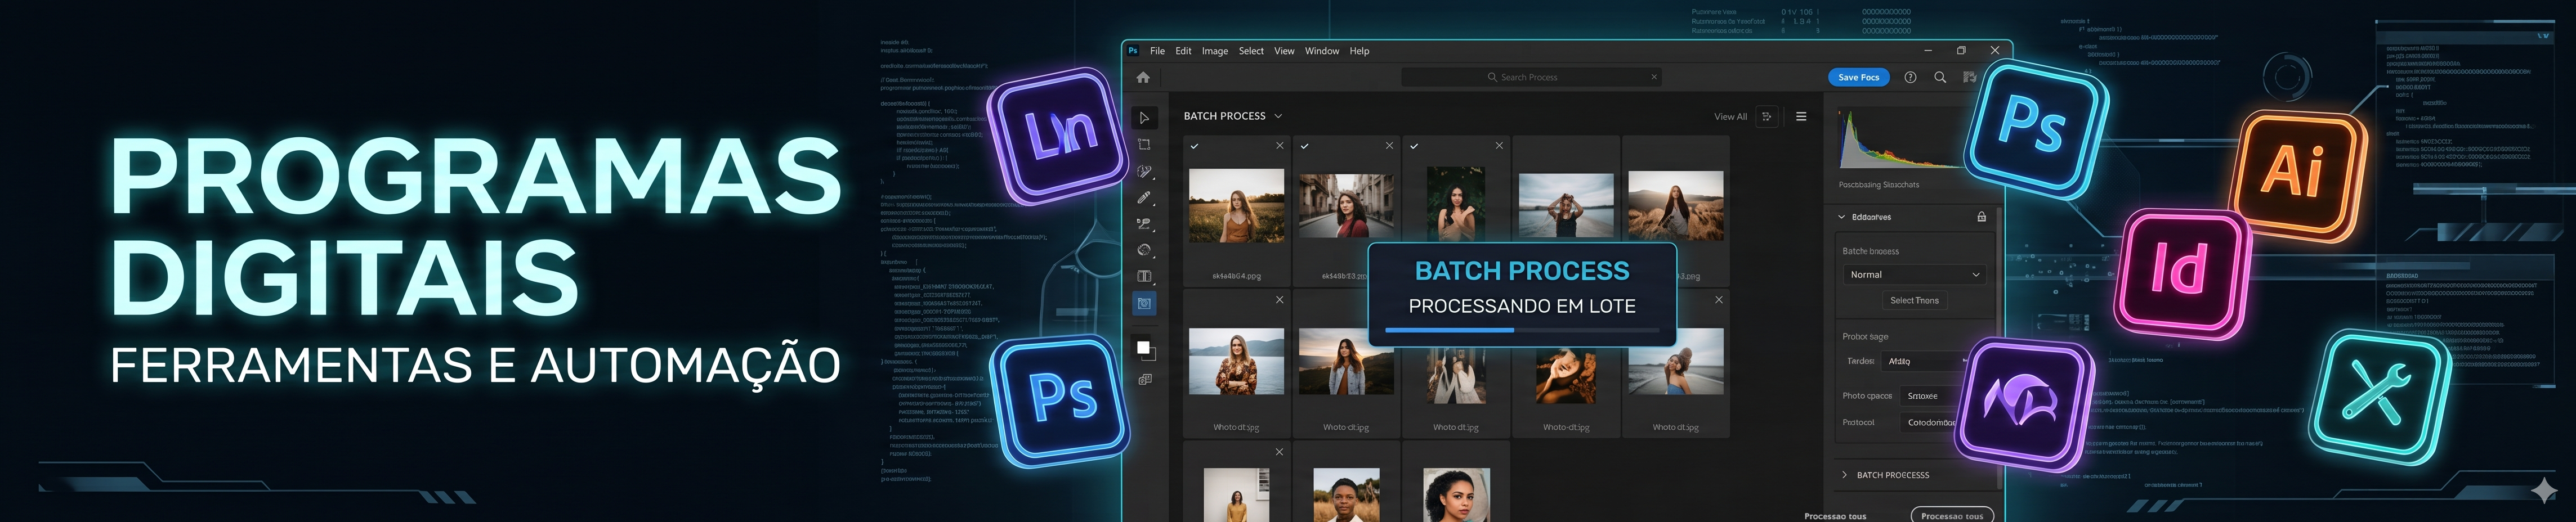Open the Window menu
The height and width of the screenshot is (522, 2576).
[x=1322, y=51]
